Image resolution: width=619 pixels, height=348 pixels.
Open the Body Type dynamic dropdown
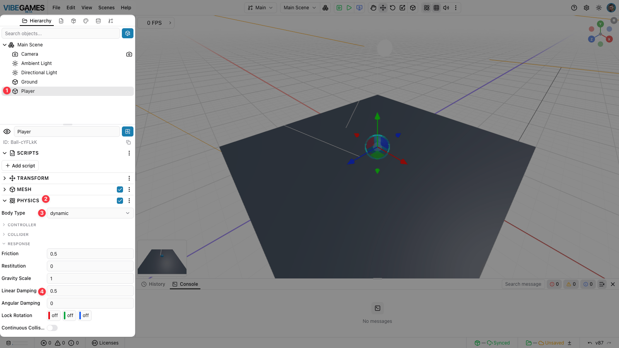pos(90,213)
